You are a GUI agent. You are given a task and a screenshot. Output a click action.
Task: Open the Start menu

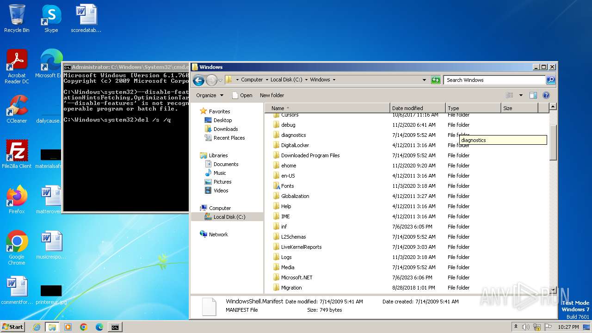13,327
